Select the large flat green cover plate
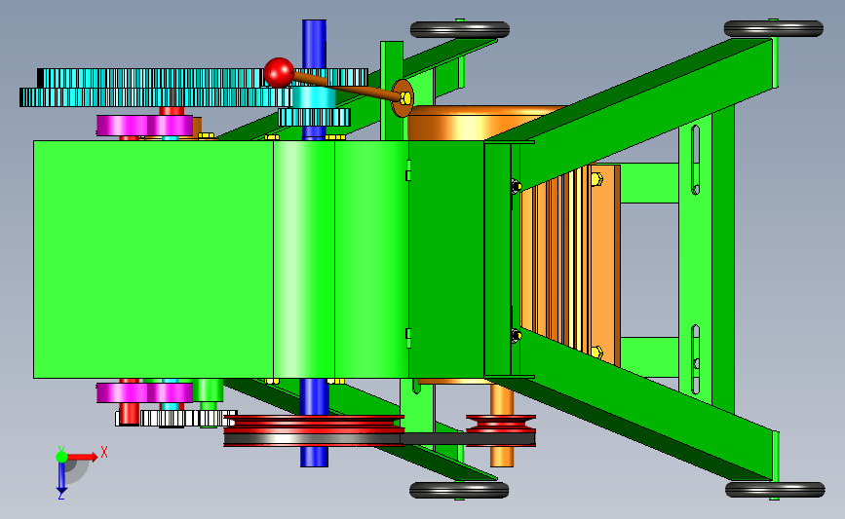845x519 pixels. [153, 259]
